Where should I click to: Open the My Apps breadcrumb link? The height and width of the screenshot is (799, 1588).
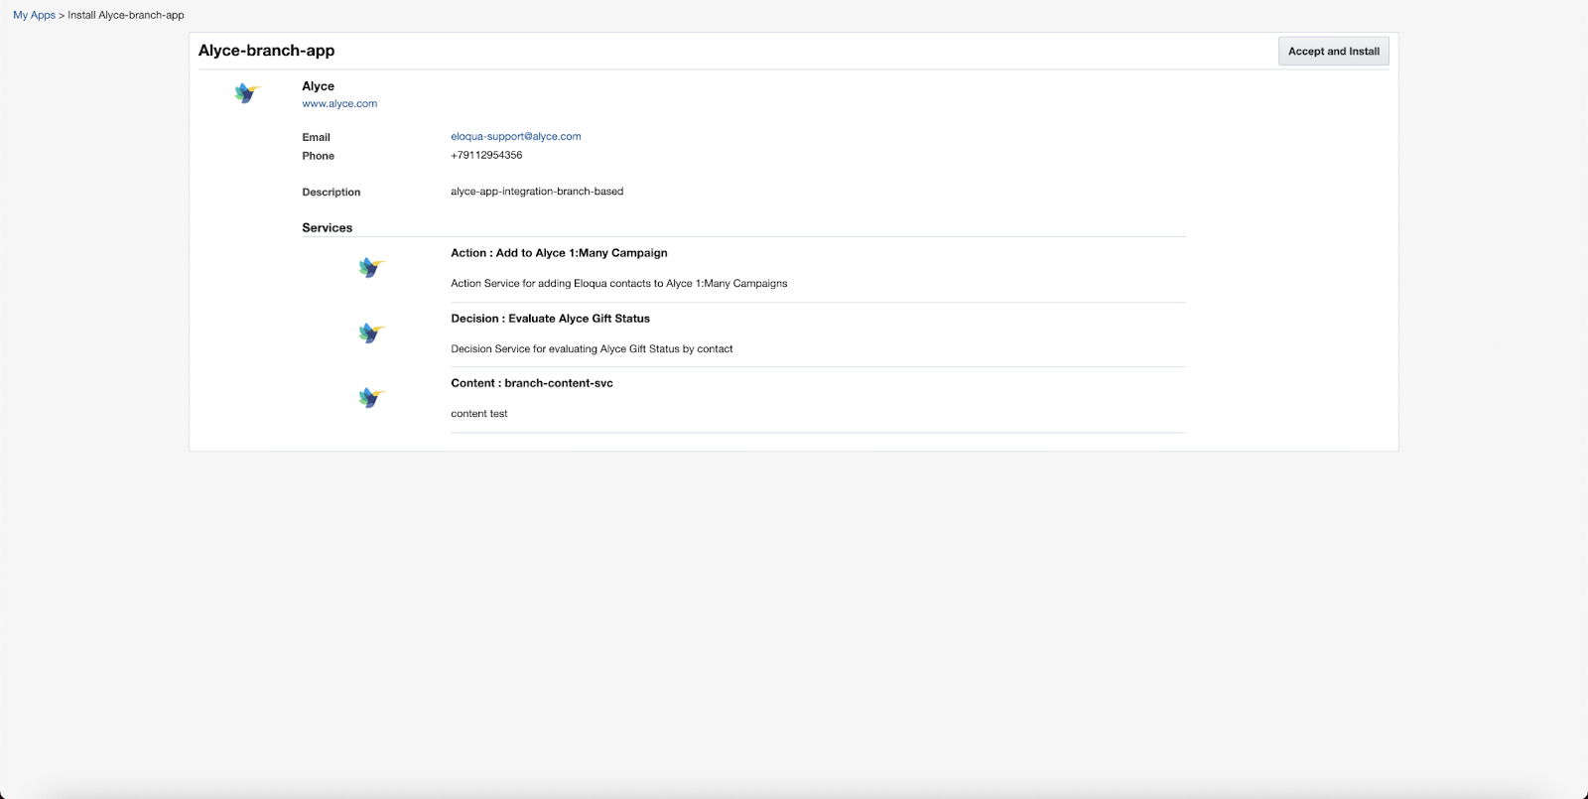(34, 15)
